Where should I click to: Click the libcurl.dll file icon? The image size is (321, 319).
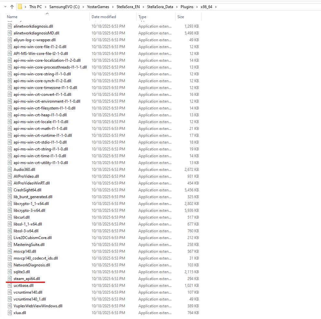[10, 217]
